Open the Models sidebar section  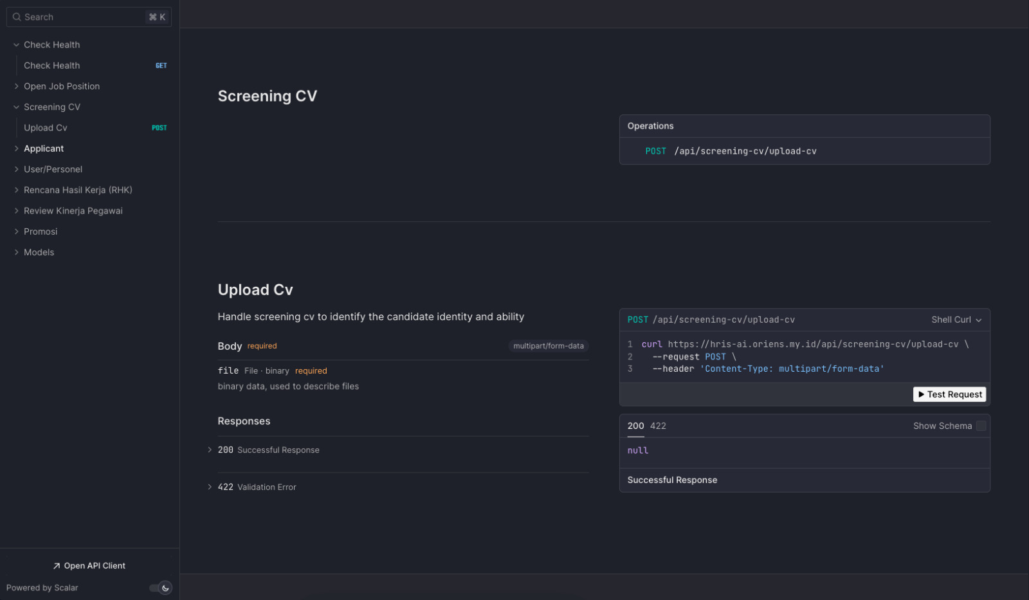pyautogui.click(x=39, y=252)
